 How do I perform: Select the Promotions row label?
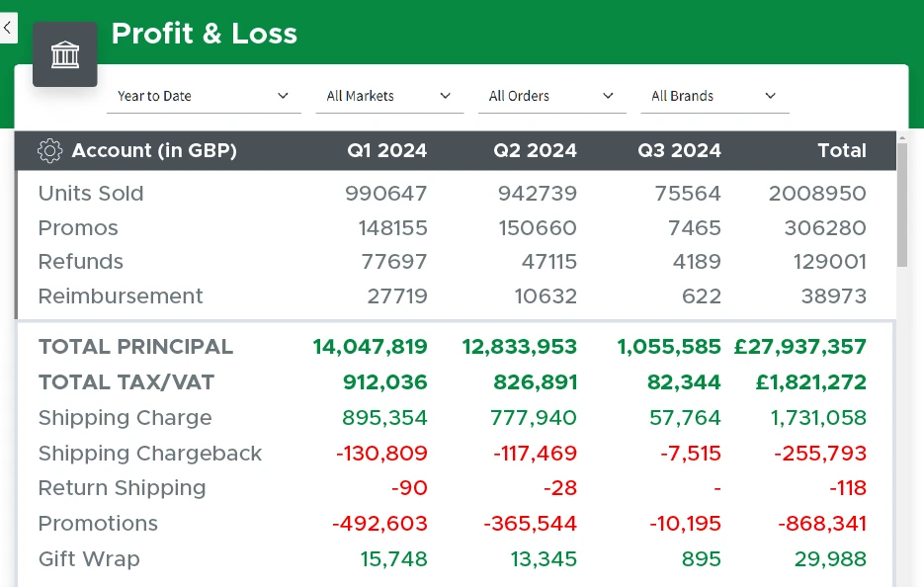pos(98,524)
